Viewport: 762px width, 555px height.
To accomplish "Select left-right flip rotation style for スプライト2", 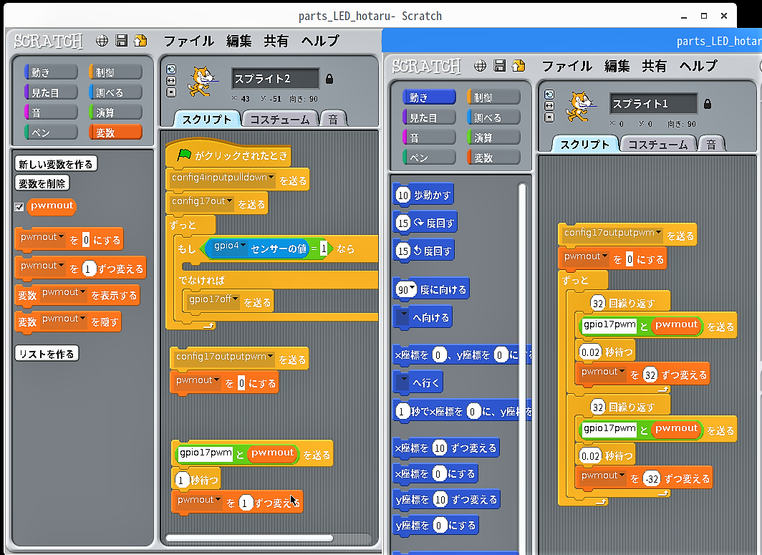I will (171, 81).
